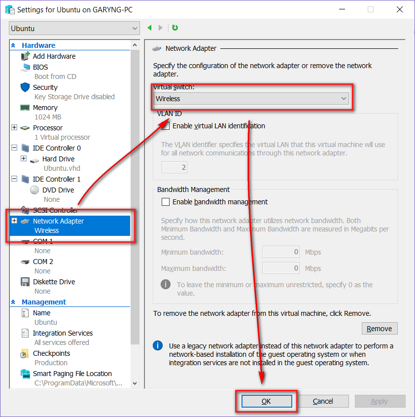The image size is (415, 417).
Task: Click the Checkpoints icon under Management
Action: point(25,354)
